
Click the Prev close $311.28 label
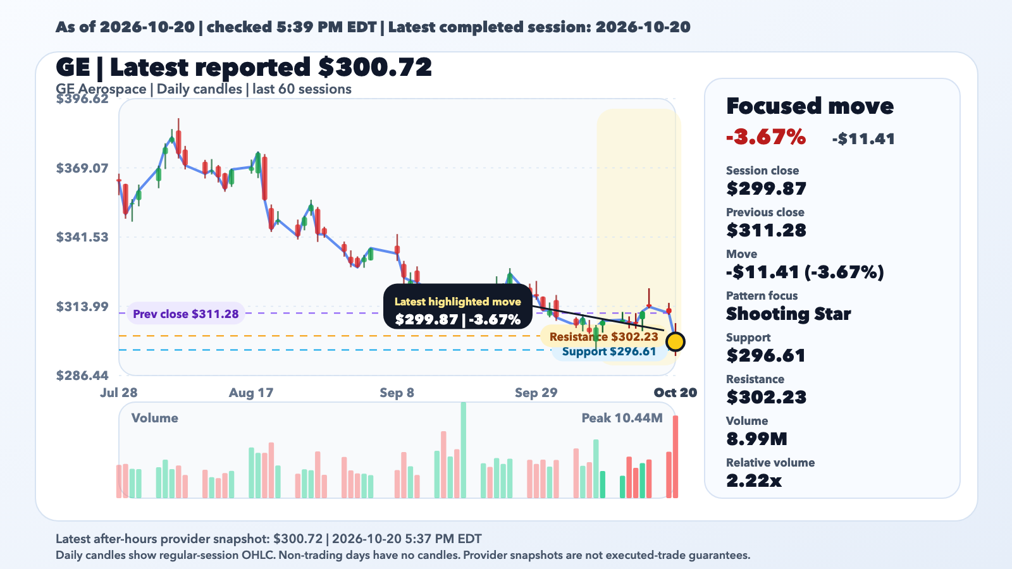186,314
